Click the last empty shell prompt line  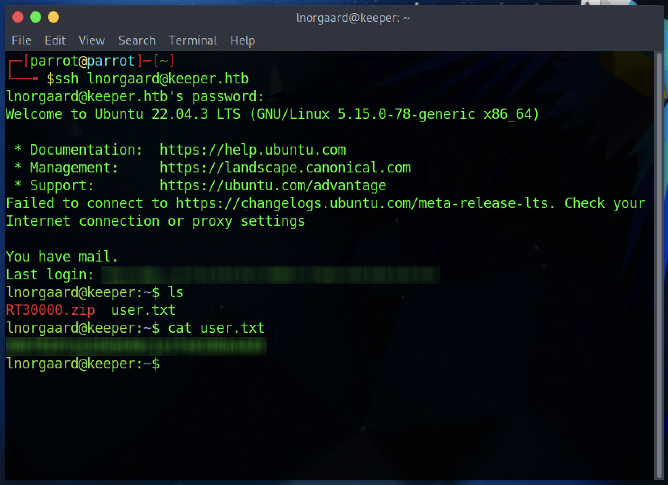(83, 364)
